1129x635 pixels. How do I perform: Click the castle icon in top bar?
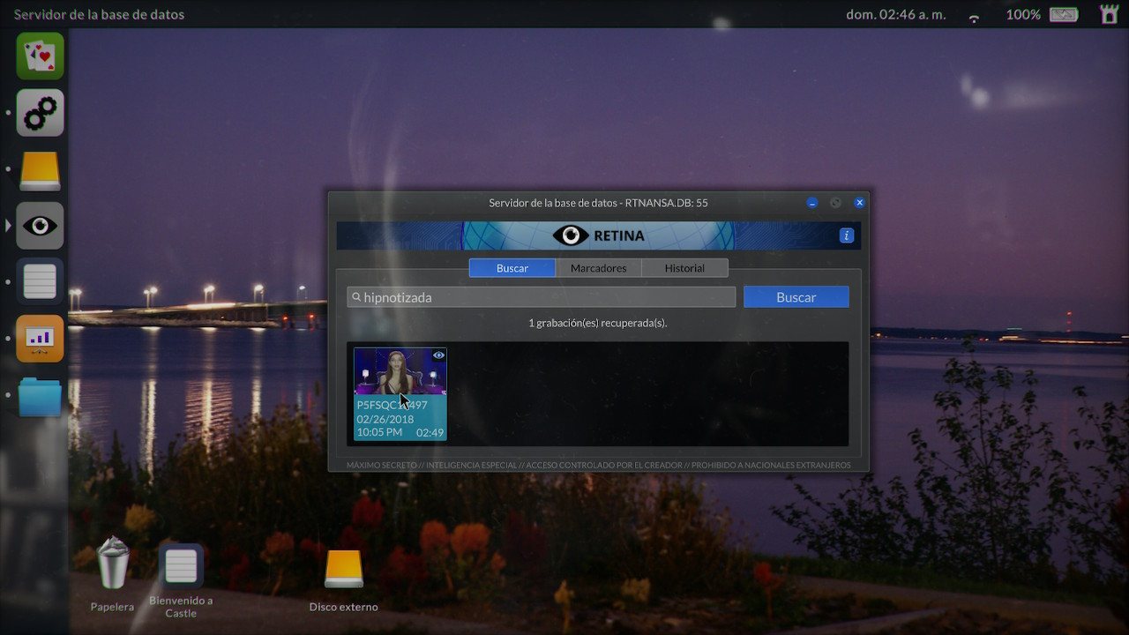pos(1109,14)
